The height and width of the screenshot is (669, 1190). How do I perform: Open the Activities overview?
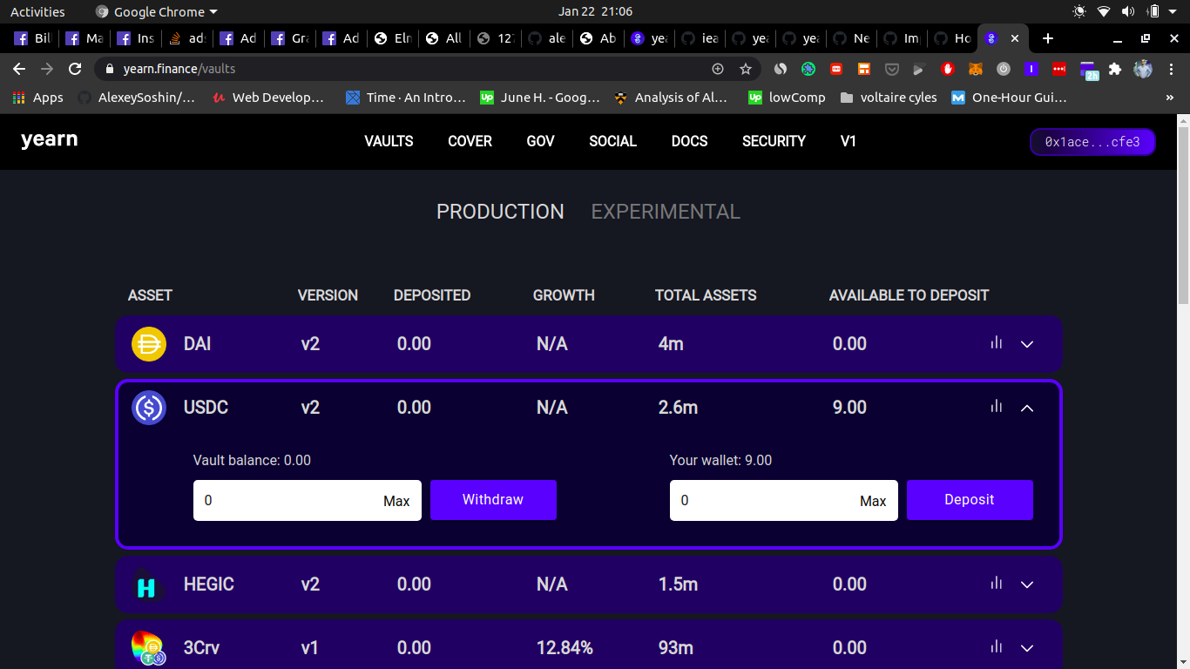tap(37, 11)
